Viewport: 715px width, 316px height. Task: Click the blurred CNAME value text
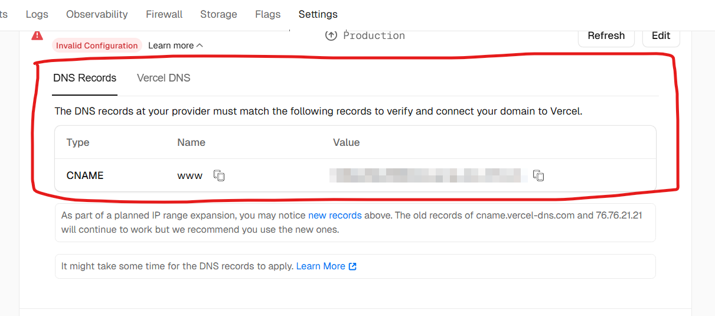428,175
